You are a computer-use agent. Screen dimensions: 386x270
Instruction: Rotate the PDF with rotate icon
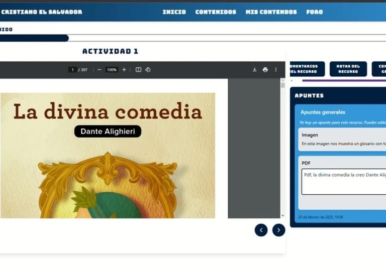coord(148,70)
